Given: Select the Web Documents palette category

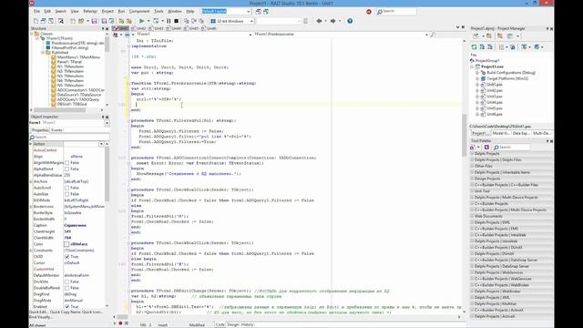Looking at the screenshot, I should [x=512, y=216].
